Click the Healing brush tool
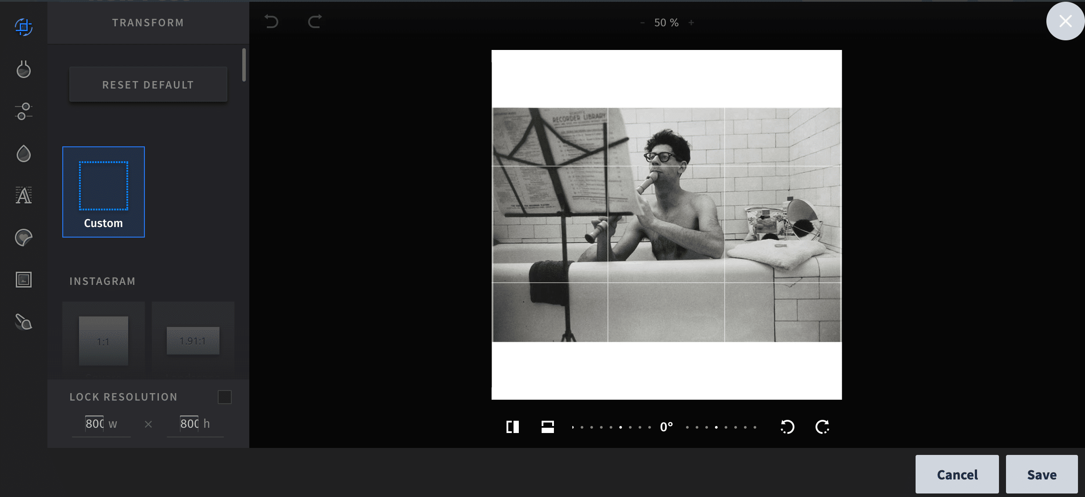The height and width of the screenshot is (497, 1085). click(23, 322)
